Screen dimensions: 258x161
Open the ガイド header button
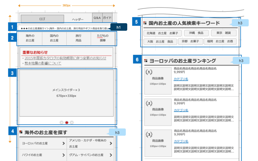(107, 18)
